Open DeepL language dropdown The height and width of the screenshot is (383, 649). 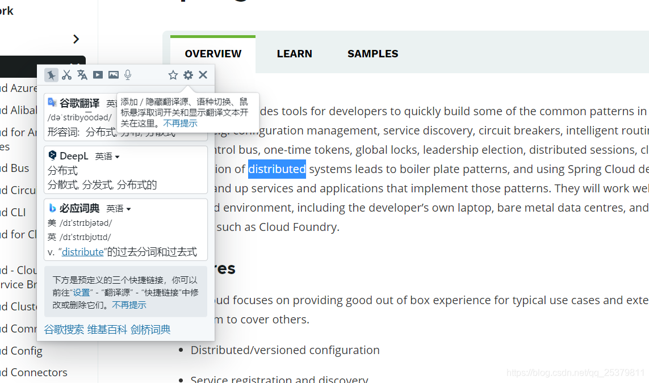coord(107,157)
